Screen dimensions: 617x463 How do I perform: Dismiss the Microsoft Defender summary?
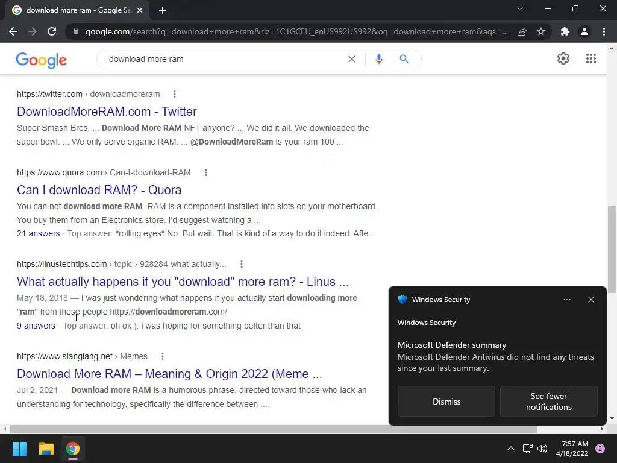(446, 401)
